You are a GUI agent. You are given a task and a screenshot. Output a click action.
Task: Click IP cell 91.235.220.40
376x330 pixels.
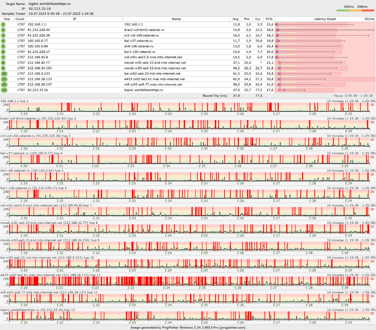click(39, 30)
